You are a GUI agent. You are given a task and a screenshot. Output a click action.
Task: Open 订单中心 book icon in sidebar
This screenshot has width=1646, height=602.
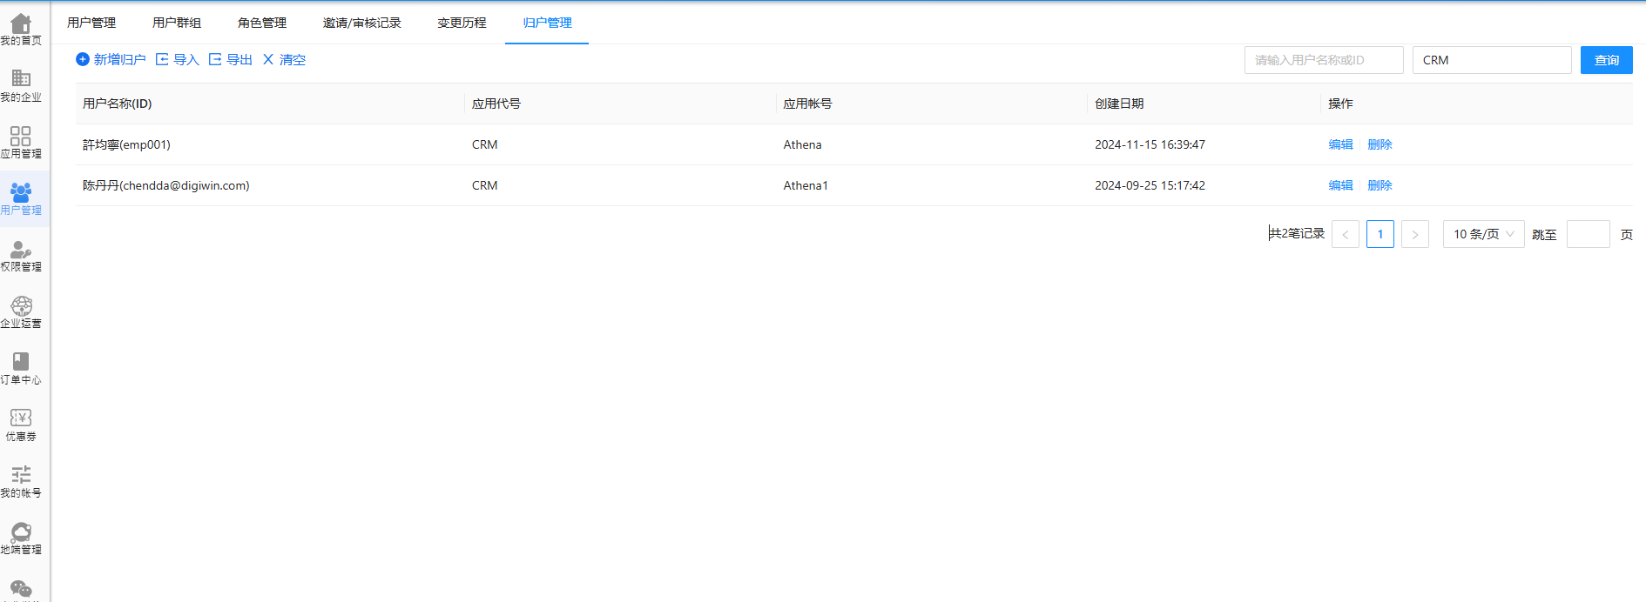(x=21, y=362)
